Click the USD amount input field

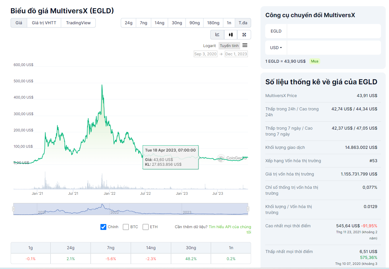(x=334, y=48)
